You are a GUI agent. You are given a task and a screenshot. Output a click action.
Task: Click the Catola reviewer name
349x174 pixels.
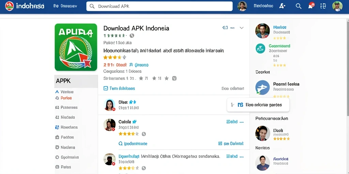125,122
